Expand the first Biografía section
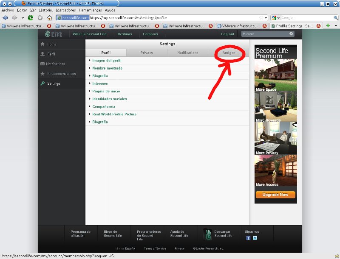This screenshot has height=259, width=340. pyautogui.click(x=167, y=76)
